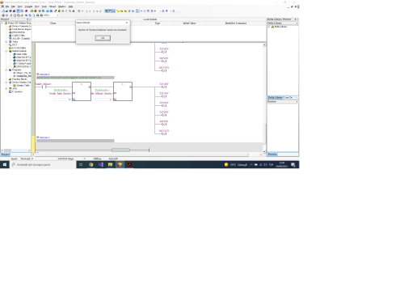Screen dimensions: 404x292
Task: Open the zoom percentage dropdown in toolbar
Action: click(57, 15)
